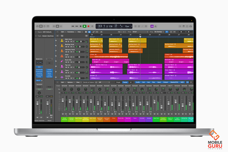The height and width of the screenshot is (152, 228).
Task: Click the duplicate track button
Action: tap(62, 36)
